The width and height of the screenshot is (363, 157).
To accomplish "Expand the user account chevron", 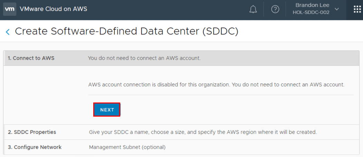I will pos(337,9).
